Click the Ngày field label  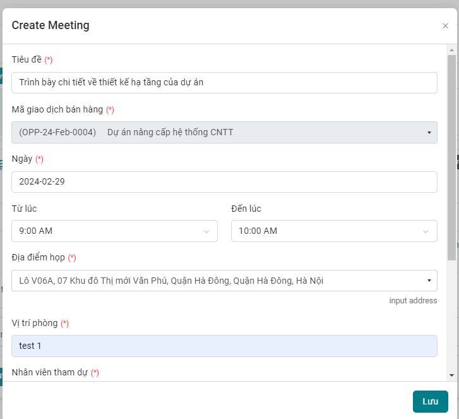[x=22, y=159]
